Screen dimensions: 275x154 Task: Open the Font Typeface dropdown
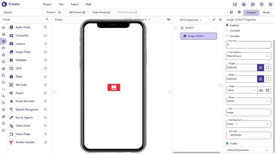tap(248, 56)
